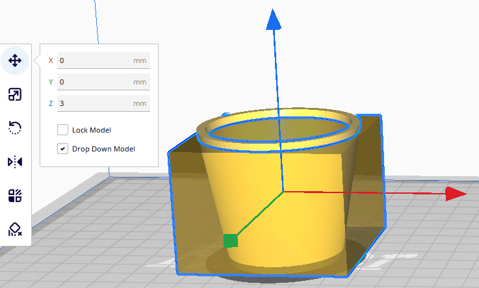
Task: Click the Lock Model label text
Action: pyautogui.click(x=92, y=130)
